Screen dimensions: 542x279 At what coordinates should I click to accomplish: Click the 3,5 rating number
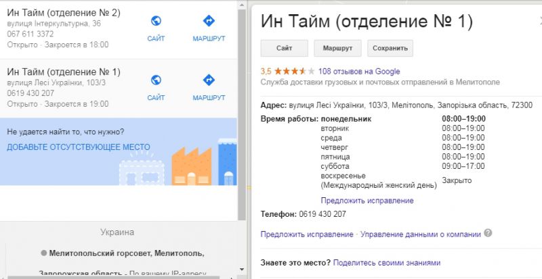tap(266, 72)
